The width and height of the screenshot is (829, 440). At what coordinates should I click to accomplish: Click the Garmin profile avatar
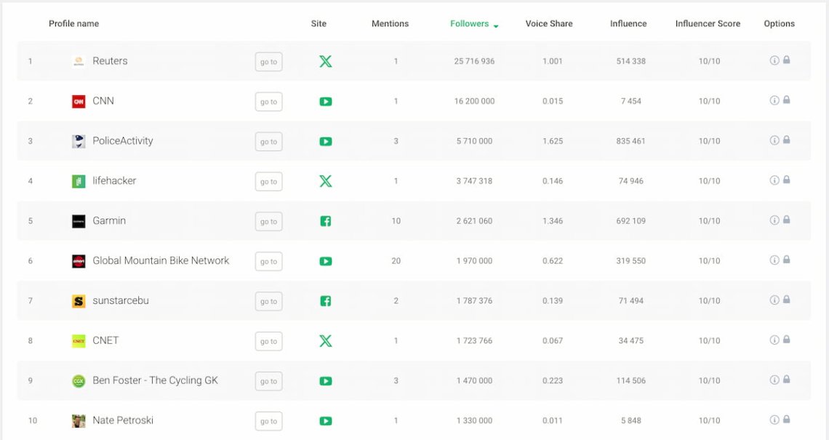(79, 221)
